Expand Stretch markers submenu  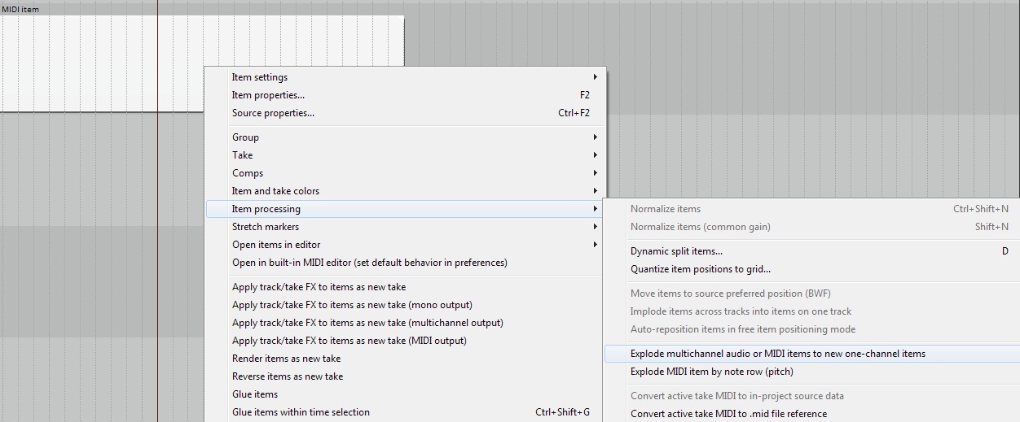(x=405, y=227)
